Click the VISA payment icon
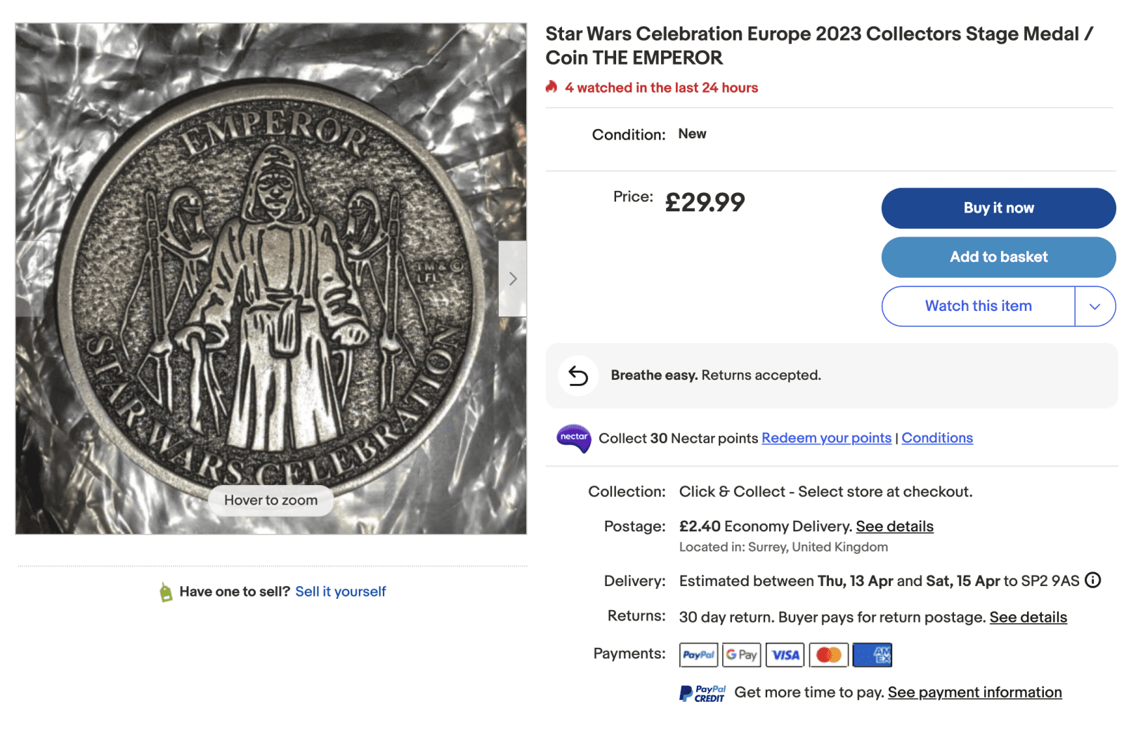Viewport: 1124px width, 730px height. click(x=785, y=655)
